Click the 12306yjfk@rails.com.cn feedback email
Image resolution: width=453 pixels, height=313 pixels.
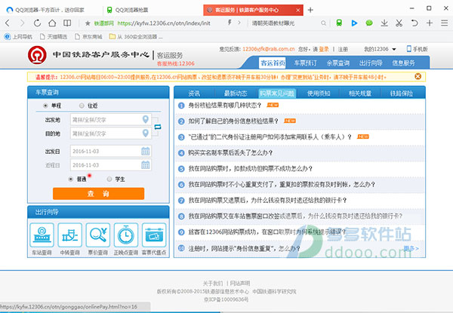268,49
